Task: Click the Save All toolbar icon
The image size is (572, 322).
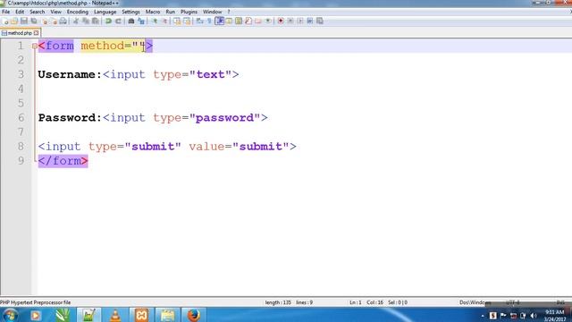Action: (34, 21)
